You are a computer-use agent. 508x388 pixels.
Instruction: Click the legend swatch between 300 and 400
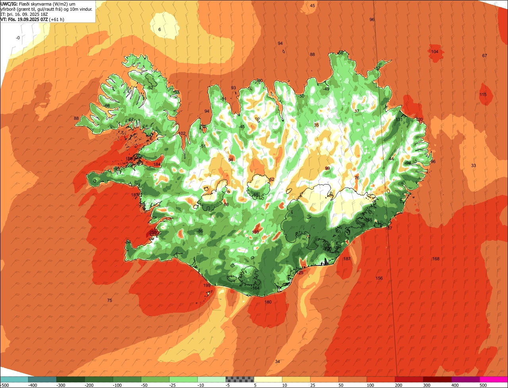pyautogui.click(x=437, y=379)
